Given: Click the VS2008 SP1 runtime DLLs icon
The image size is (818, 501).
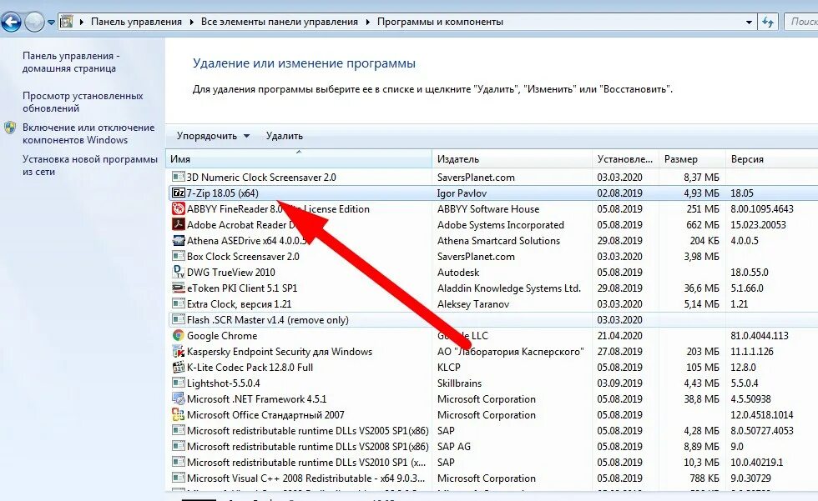Looking at the screenshot, I should pos(179,446).
